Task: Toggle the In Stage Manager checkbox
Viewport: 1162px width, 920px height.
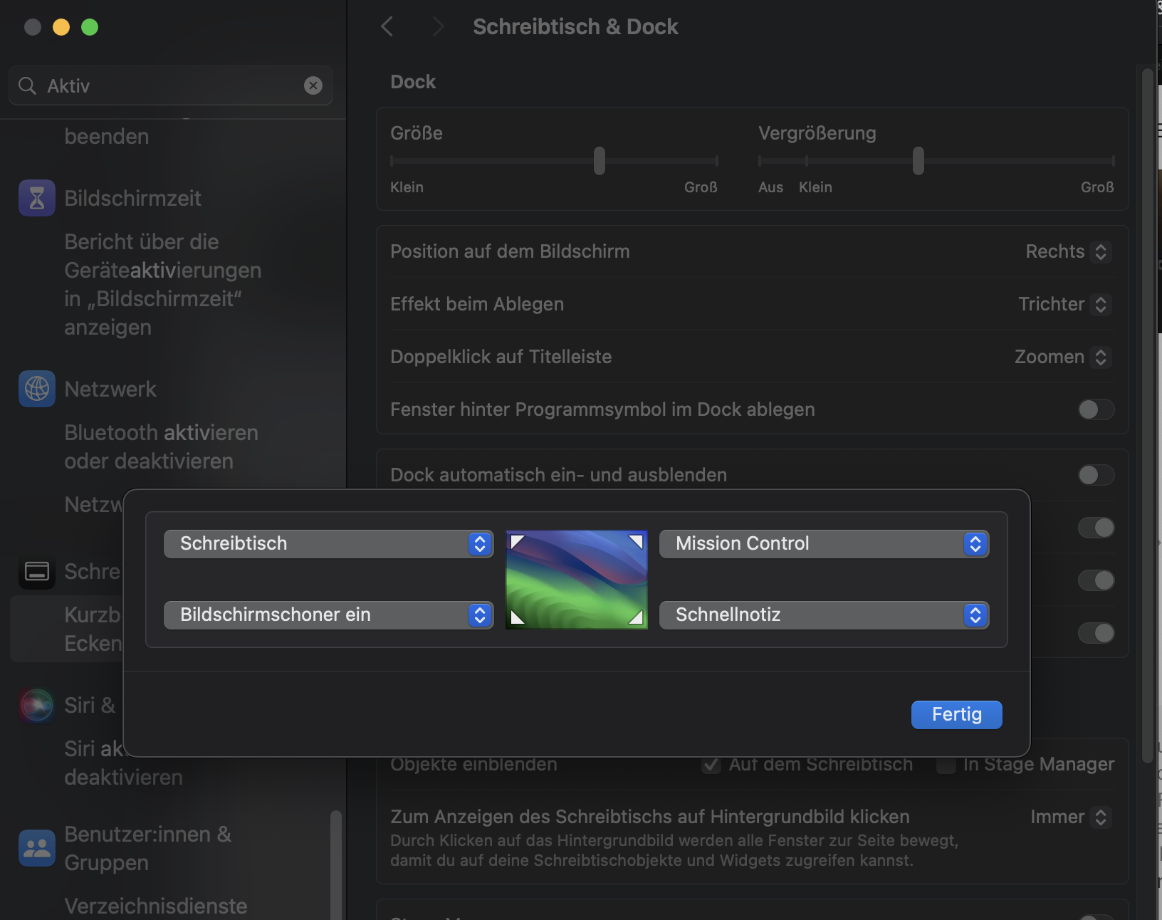Action: pos(946,765)
